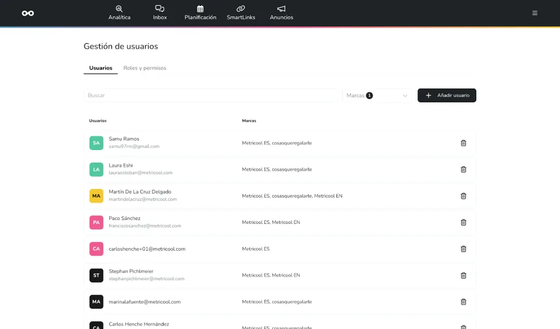
Task: Click Martín De La Cruz's yellow MA avatar
Action: click(x=96, y=196)
